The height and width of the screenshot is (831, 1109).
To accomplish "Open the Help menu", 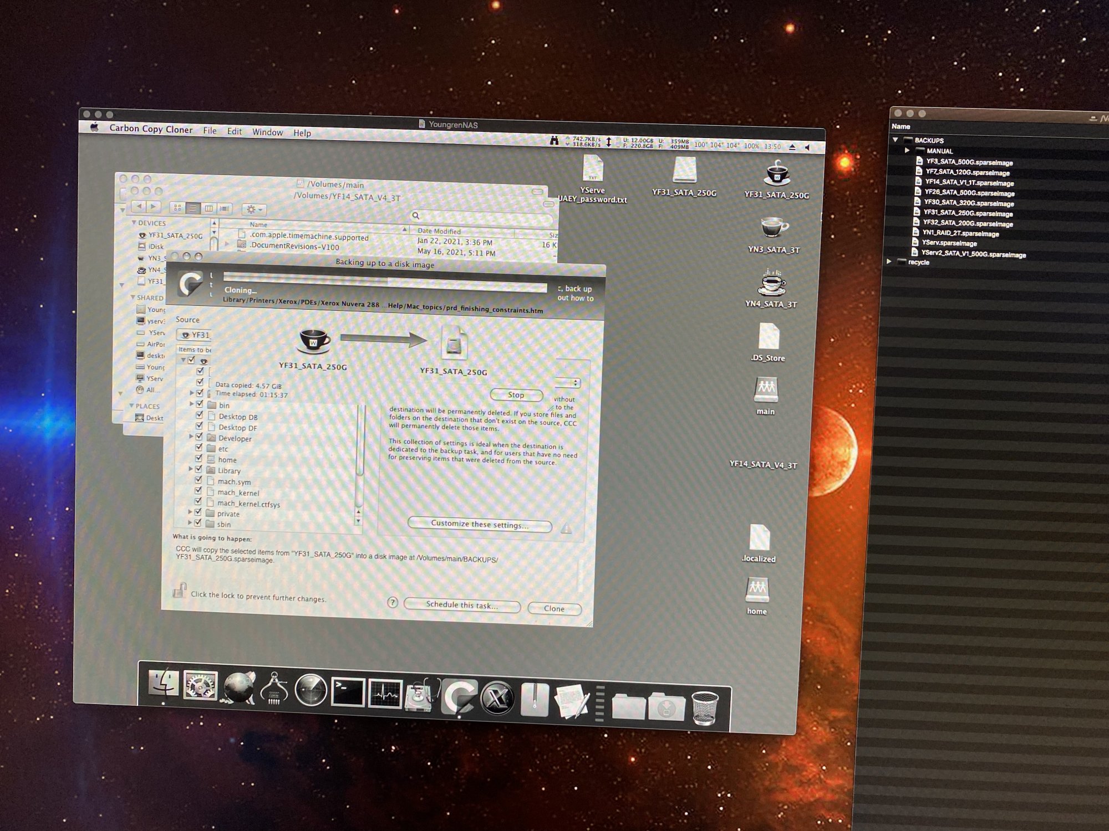I will [x=302, y=133].
